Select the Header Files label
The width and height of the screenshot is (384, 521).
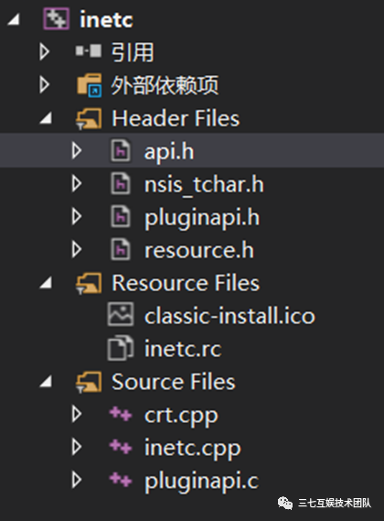point(176,118)
